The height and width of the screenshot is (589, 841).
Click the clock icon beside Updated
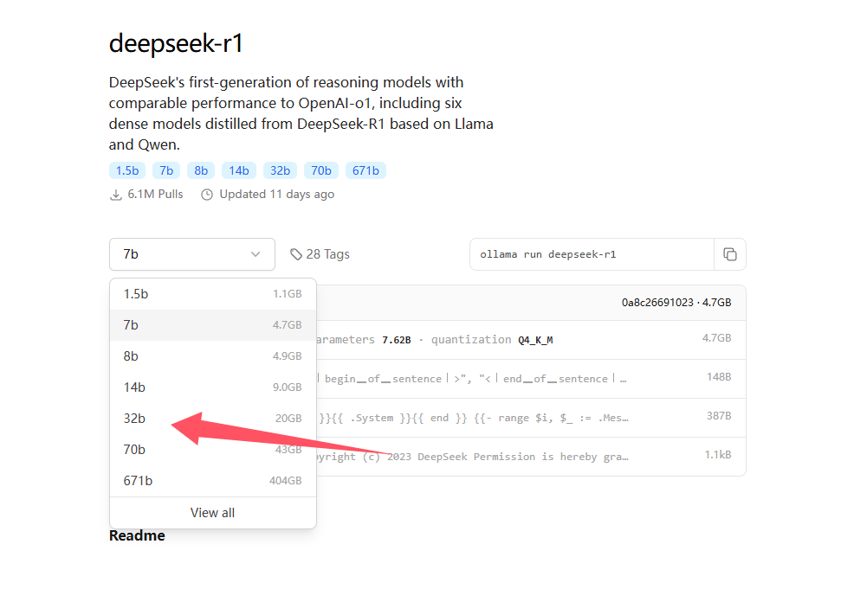pyautogui.click(x=207, y=195)
